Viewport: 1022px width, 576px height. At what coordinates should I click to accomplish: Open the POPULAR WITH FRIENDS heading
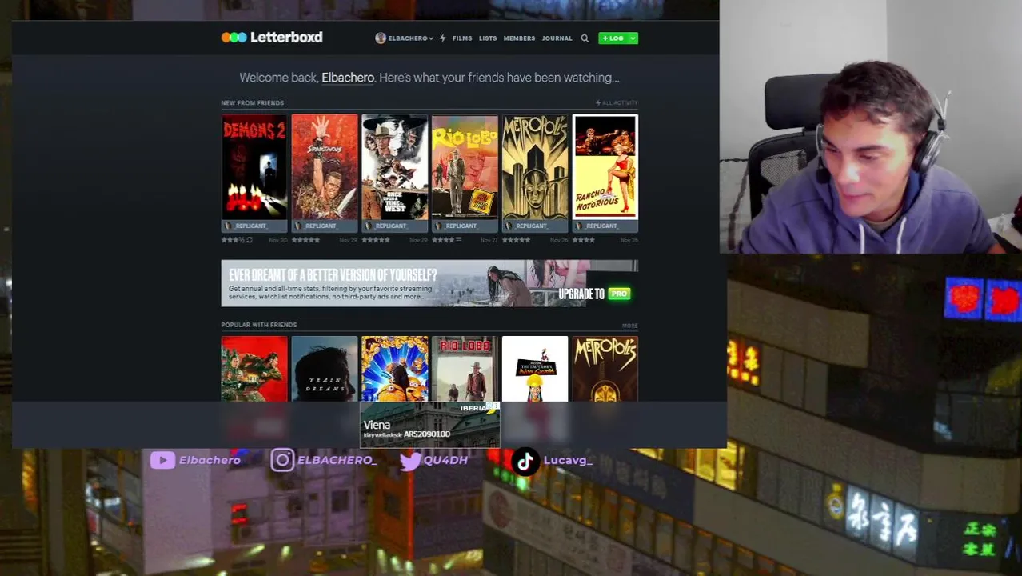tap(259, 325)
